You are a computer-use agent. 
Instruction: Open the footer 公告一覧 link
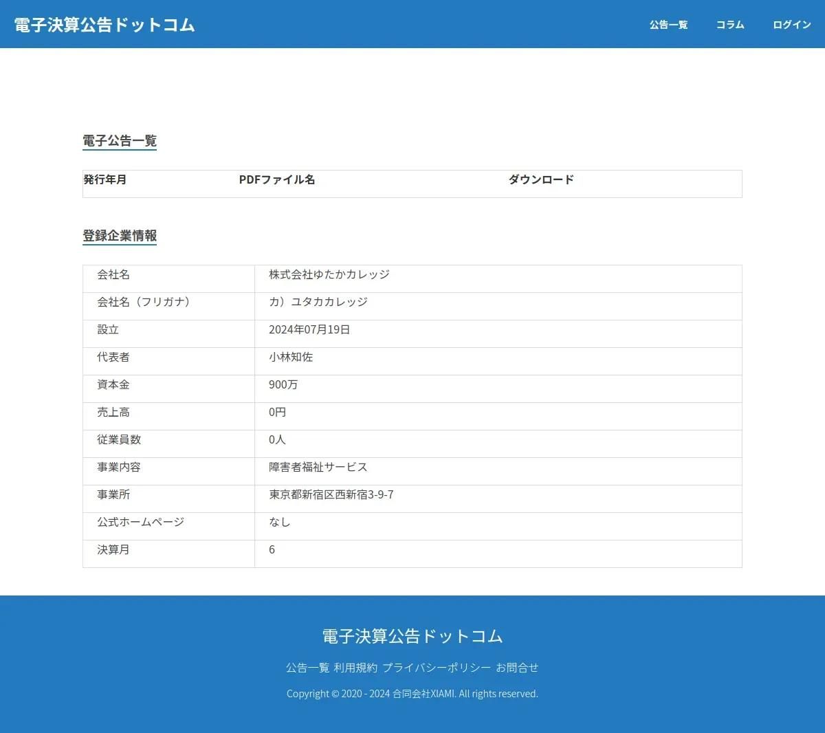tap(308, 668)
